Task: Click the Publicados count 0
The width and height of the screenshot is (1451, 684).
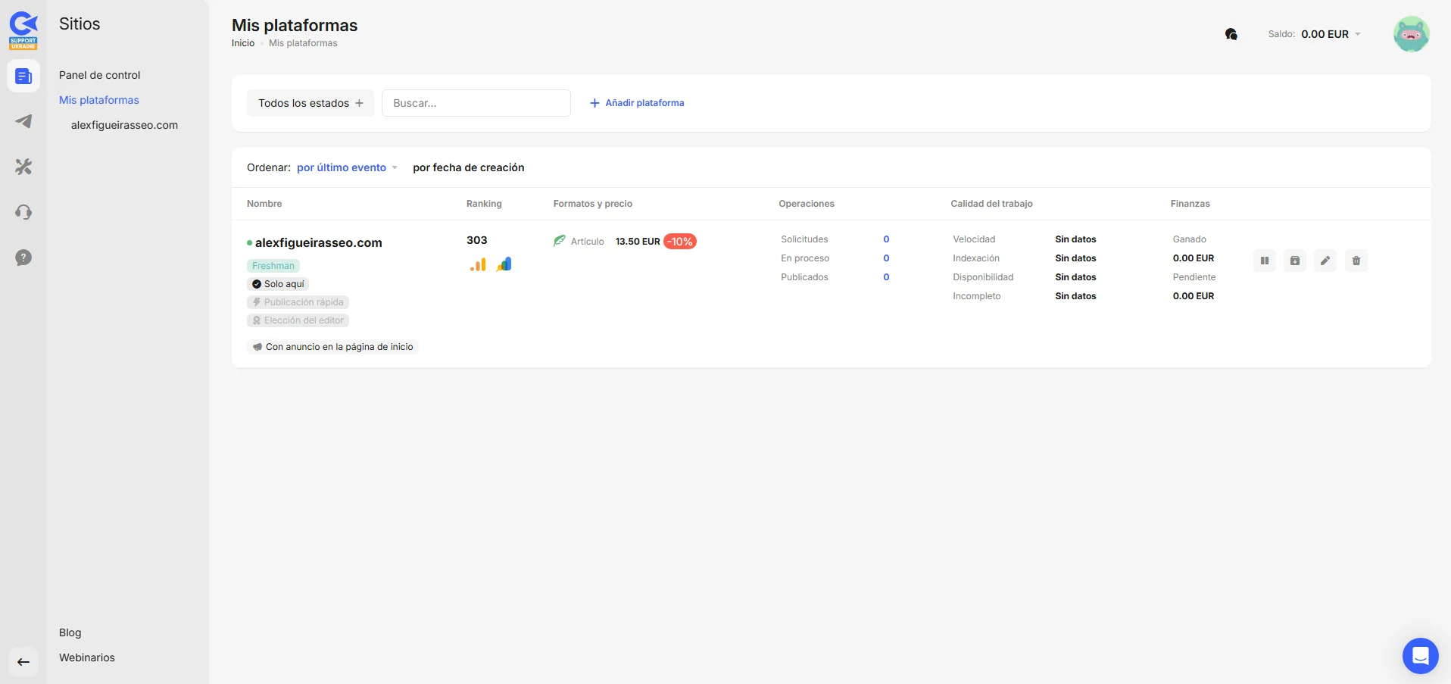Action: [886, 277]
